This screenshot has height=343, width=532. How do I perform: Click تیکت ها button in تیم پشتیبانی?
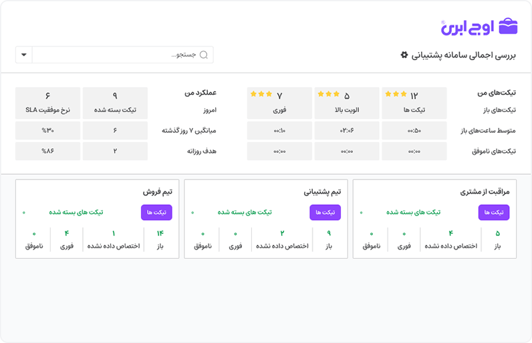[325, 212]
